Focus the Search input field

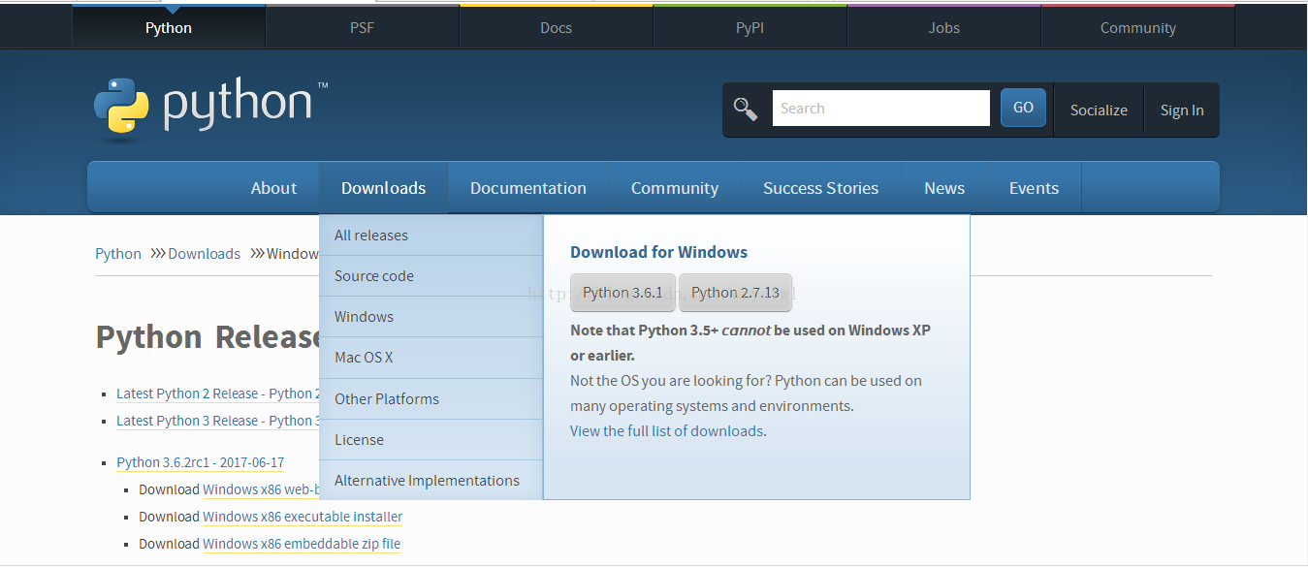tap(880, 109)
